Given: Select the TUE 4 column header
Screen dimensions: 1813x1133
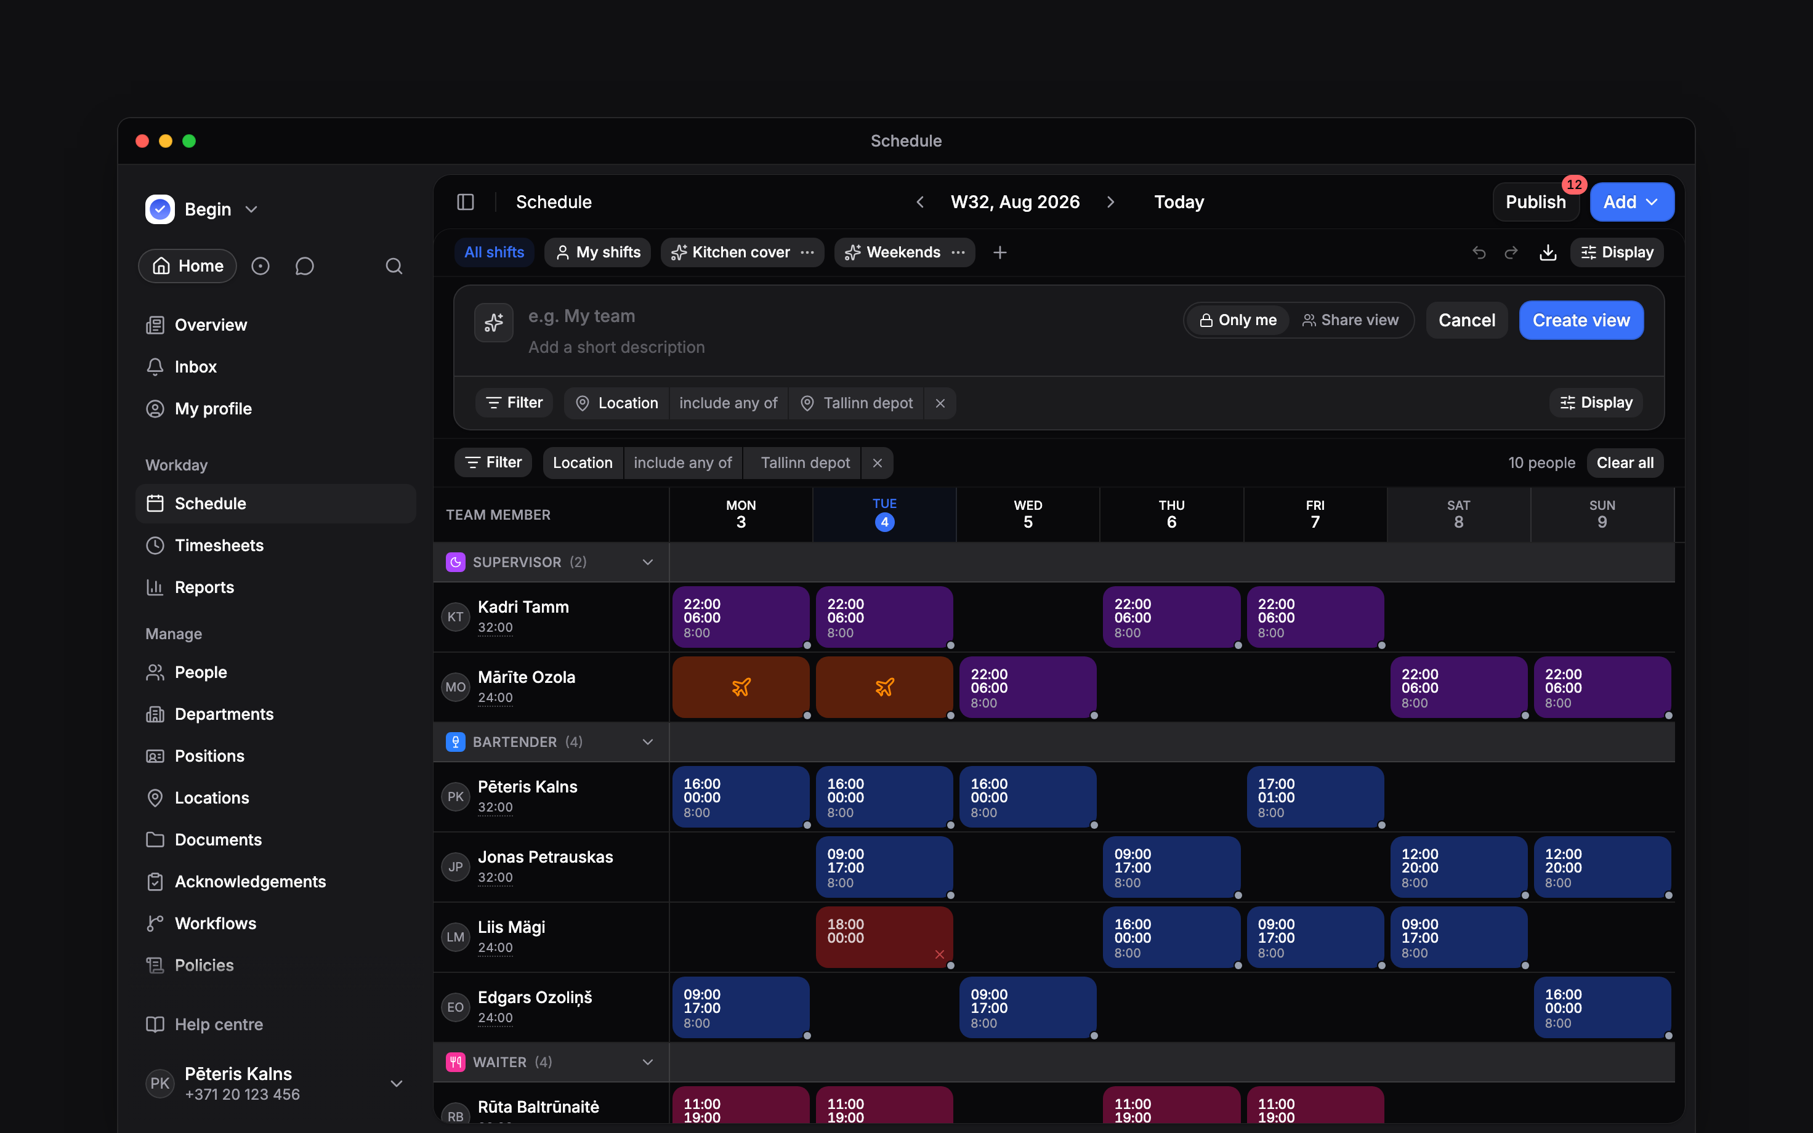Looking at the screenshot, I should [x=885, y=514].
